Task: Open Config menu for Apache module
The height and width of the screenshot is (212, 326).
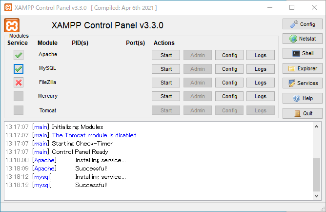Action: (x=229, y=55)
